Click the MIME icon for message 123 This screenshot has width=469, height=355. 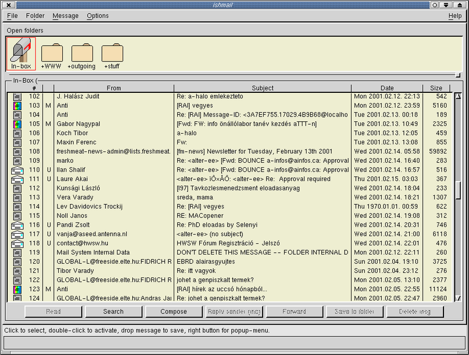pyautogui.click(x=17, y=289)
